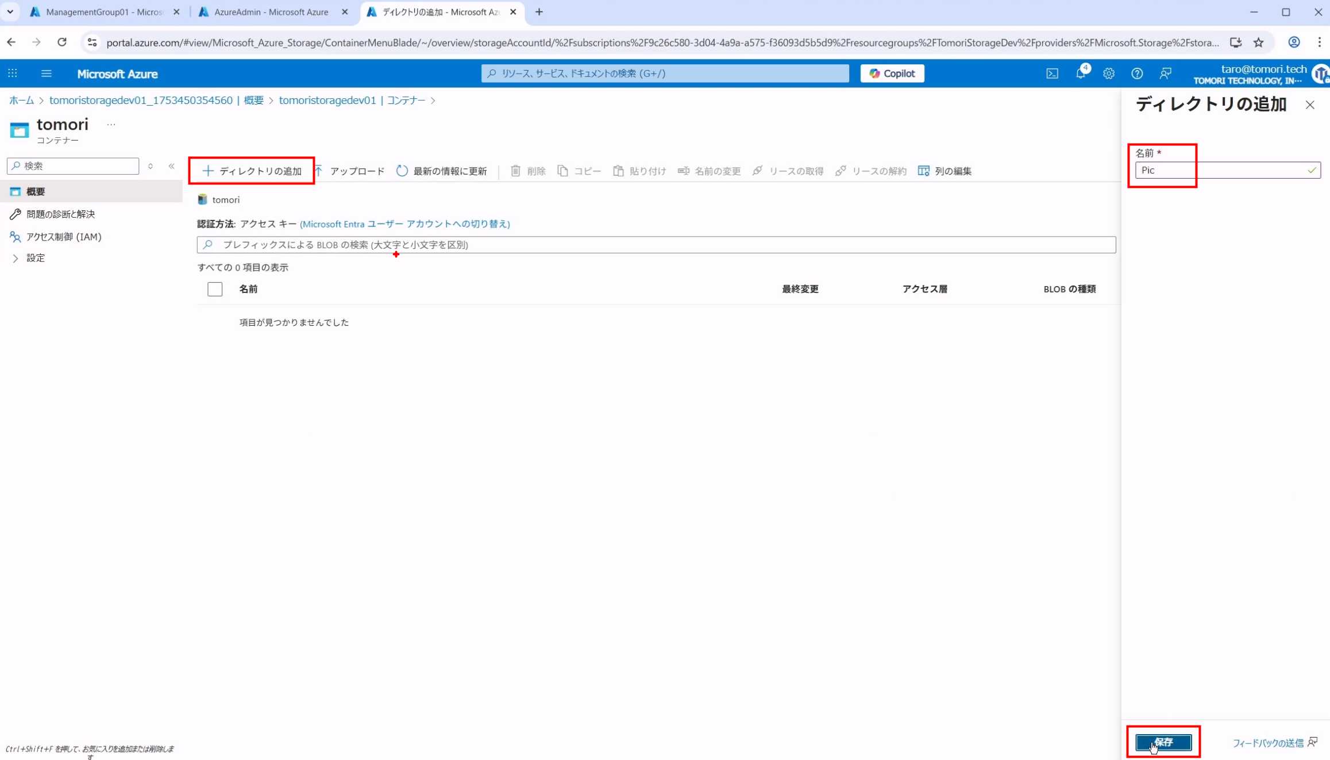Screen dimensions: 1330x760
Task: Switch to the AzureAdmin browser tab
Action: 271,12
